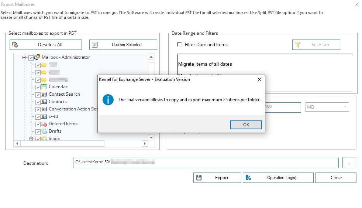The width and height of the screenshot is (362, 208).
Task: Click the Set Filter button
Action: pyautogui.click(x=316, y=45)
